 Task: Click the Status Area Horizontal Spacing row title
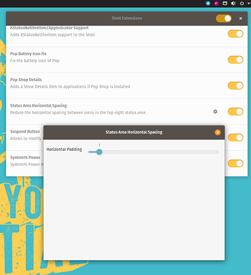tap(39, 106)
